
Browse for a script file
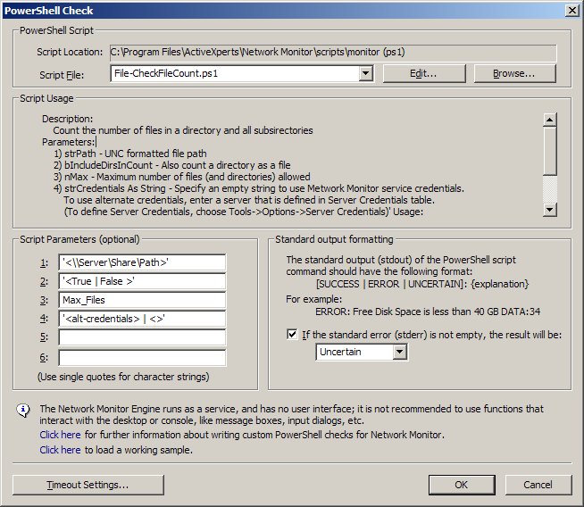[x=513, y=73]
